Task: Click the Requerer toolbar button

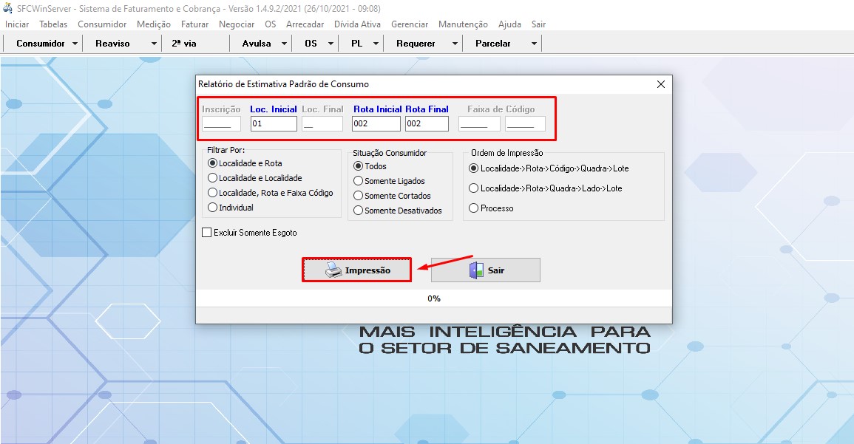Action: 416,44
